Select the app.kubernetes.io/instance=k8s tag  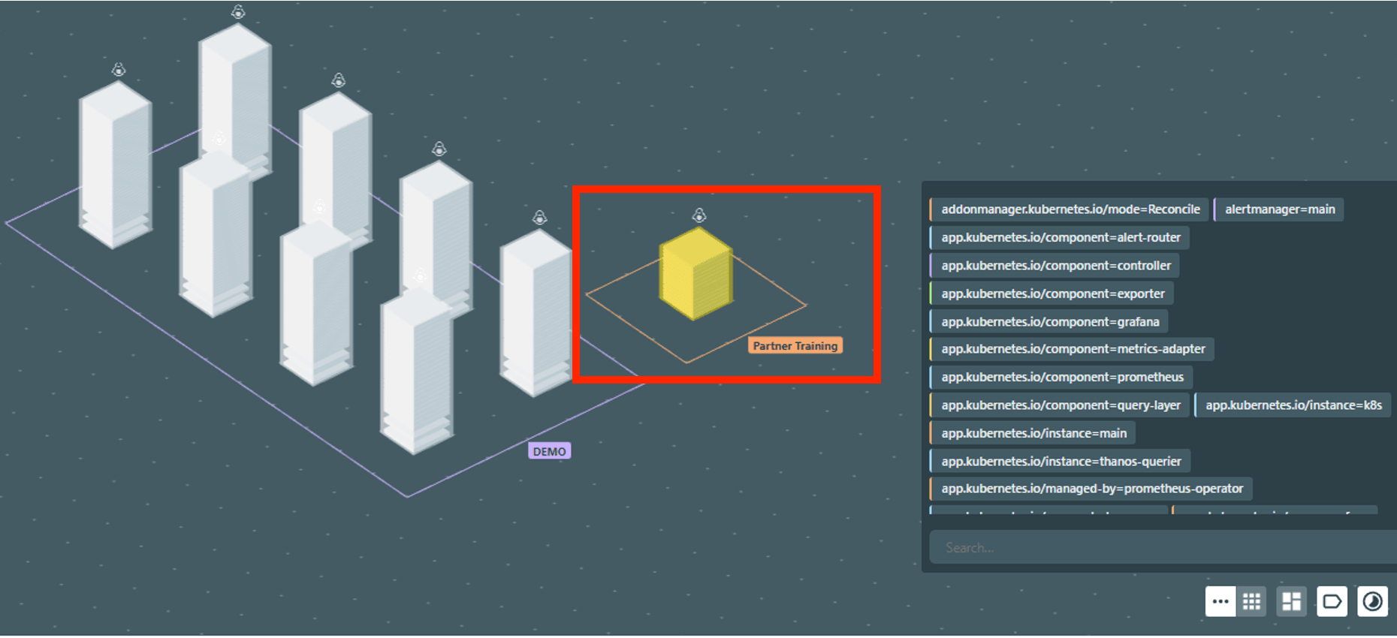[x=1293, y=405]
